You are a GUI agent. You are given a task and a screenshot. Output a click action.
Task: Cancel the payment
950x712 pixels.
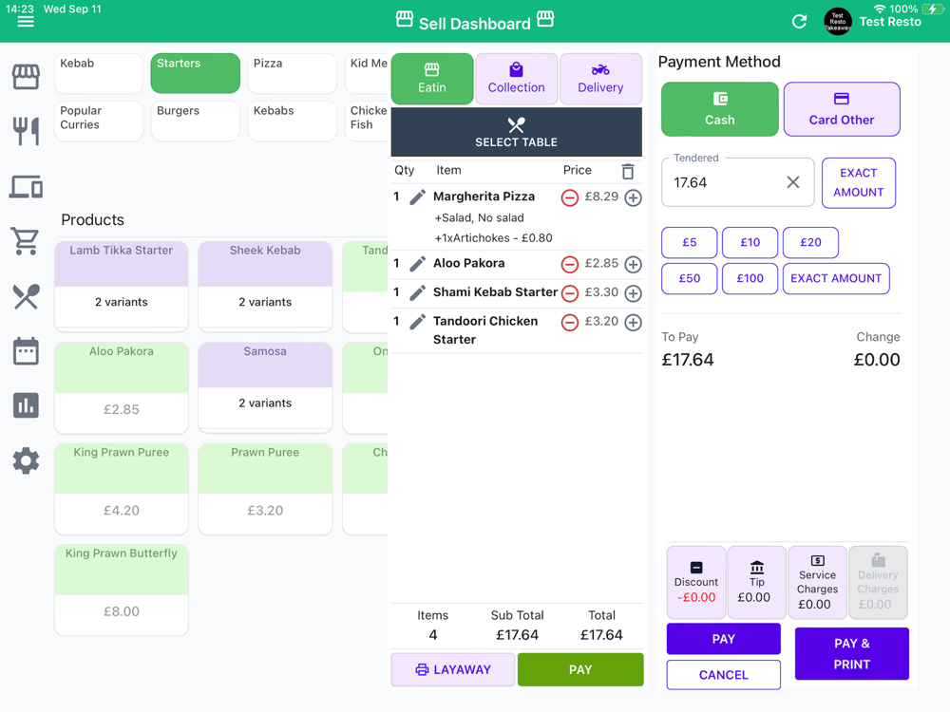[723, 674]
